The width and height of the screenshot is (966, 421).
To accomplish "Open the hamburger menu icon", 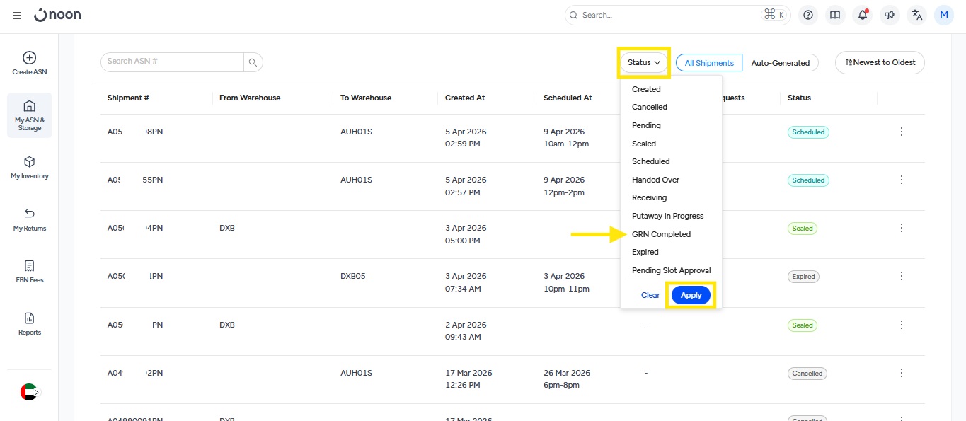I will 17,16.
